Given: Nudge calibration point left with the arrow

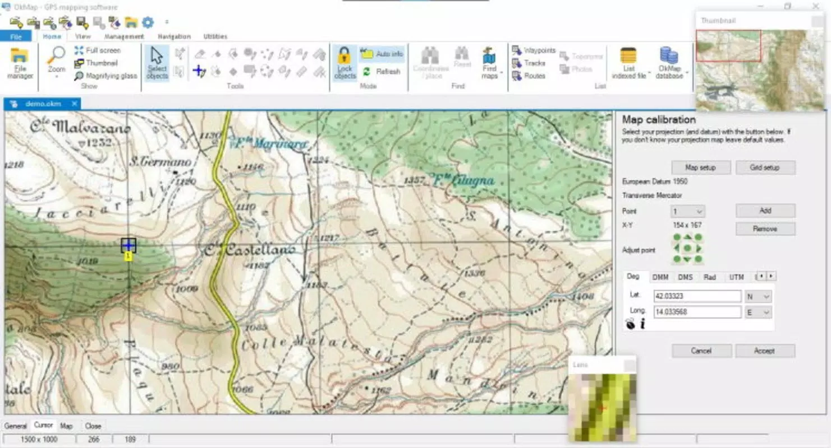Looking at the screenshot, I should click(x=677, y=248).
